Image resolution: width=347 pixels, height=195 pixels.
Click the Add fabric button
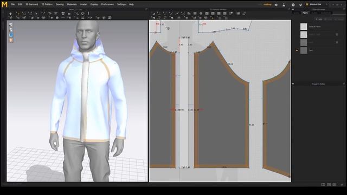coord(319,19)
